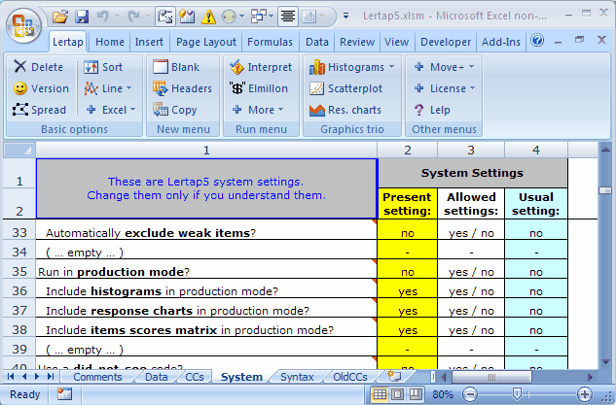Click the zoom slider handle

pos(517,393)
